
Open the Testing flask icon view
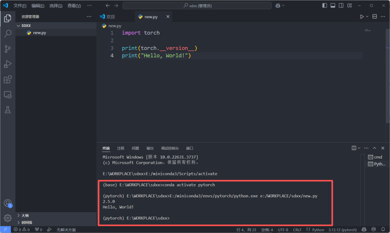(x=8, y=110)
